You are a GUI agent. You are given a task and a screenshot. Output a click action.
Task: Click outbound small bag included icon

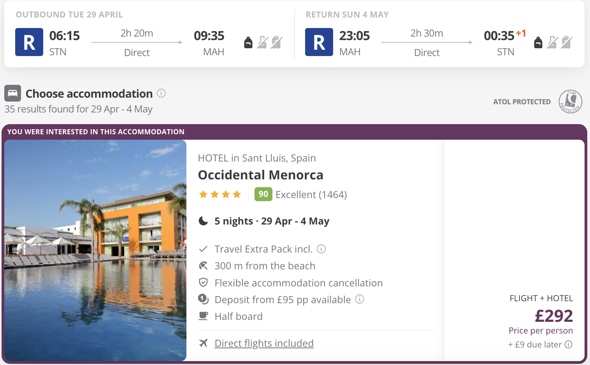248,42
